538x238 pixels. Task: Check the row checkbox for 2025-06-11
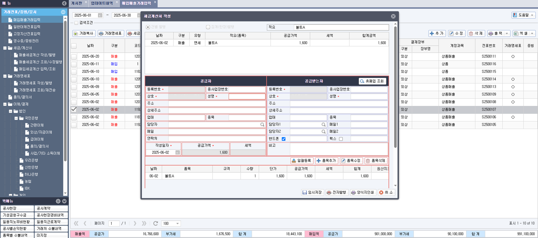74,64
